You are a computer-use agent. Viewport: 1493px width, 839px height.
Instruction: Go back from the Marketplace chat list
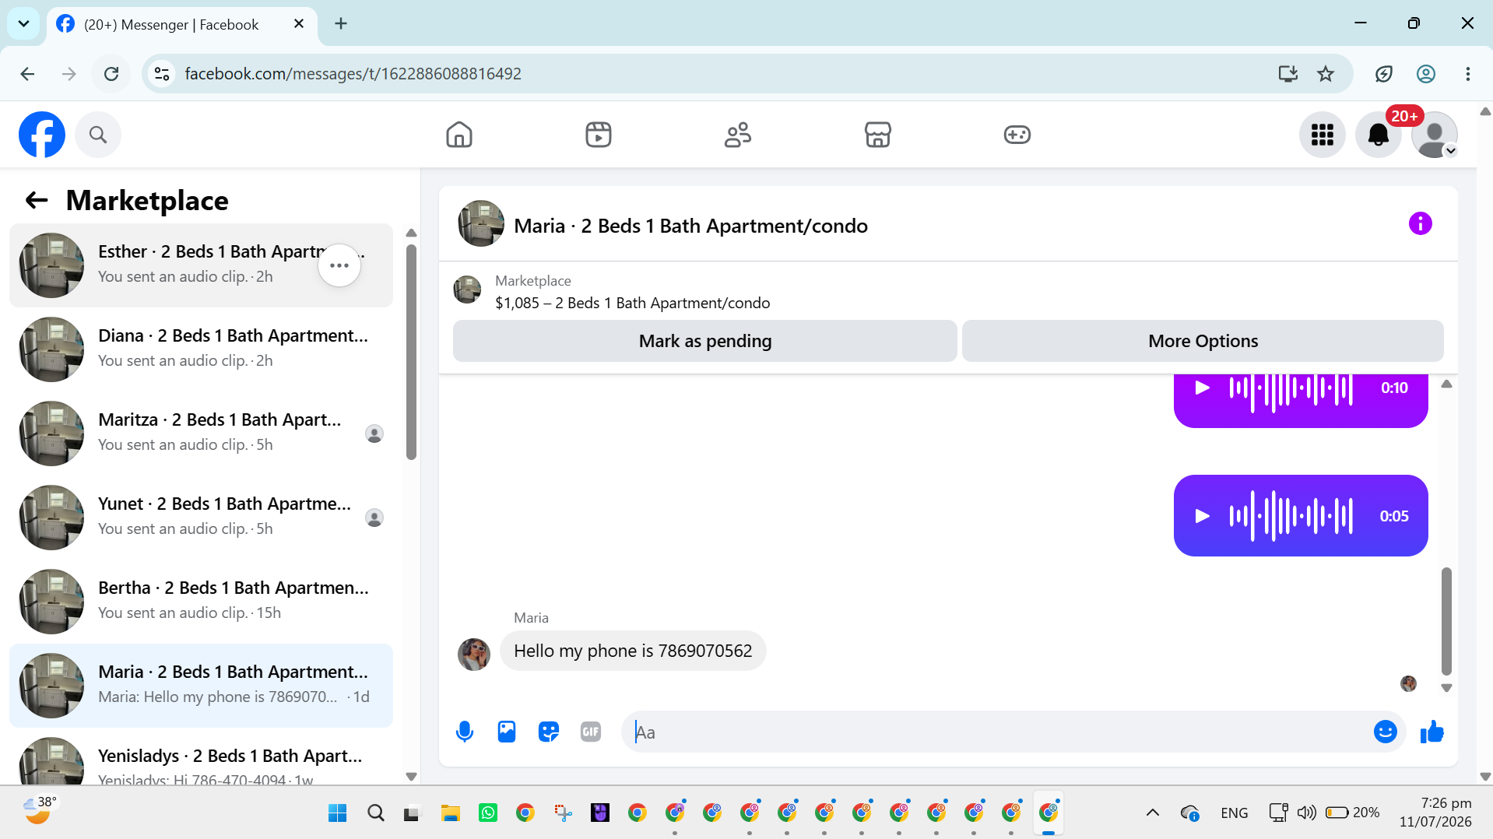point(37,201)
